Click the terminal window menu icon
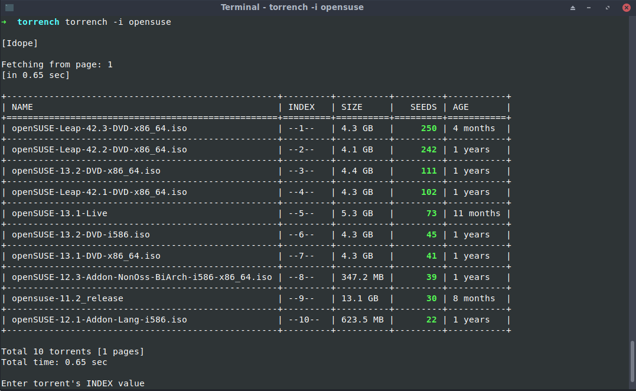The width and height of the screenshot is (636, 391). click(x=9, y=7)
